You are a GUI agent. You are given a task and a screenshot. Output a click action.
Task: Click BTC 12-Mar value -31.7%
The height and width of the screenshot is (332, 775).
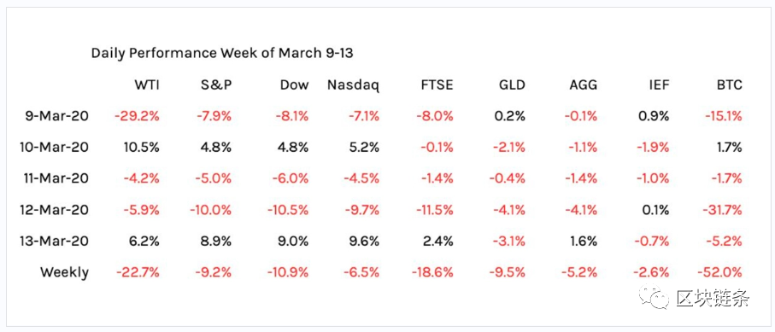[x=722, y=210]
